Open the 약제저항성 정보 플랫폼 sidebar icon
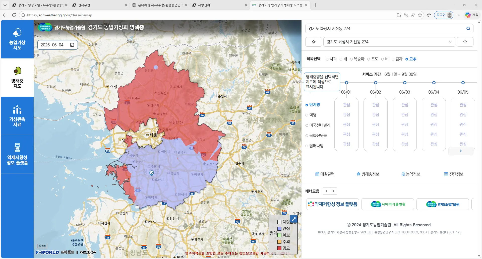The width and height of the screenshot is (482, 259). pyautogui.click(x=17, y=154)
